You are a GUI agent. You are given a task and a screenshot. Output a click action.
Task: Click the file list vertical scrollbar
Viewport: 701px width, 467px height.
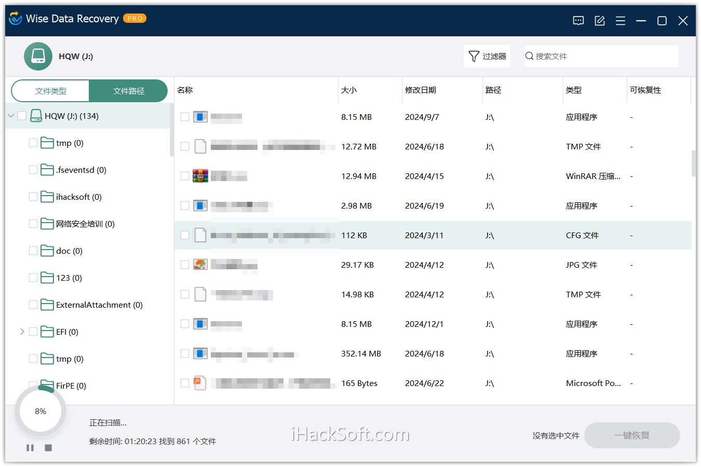coord(694,163)
